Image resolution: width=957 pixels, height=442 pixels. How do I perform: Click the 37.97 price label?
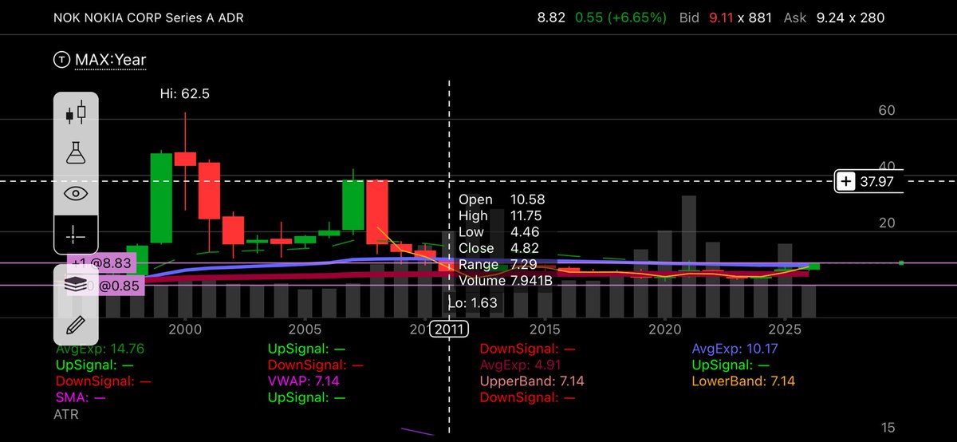tap(876, 182)
